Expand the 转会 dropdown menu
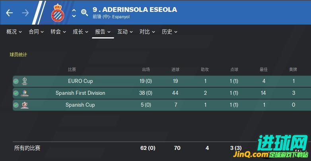The image size is (311, 161). pos(58,32)
